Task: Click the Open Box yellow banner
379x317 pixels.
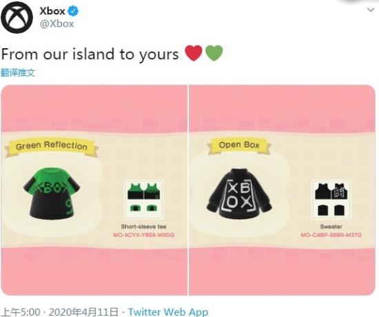Action: [239, 145]
